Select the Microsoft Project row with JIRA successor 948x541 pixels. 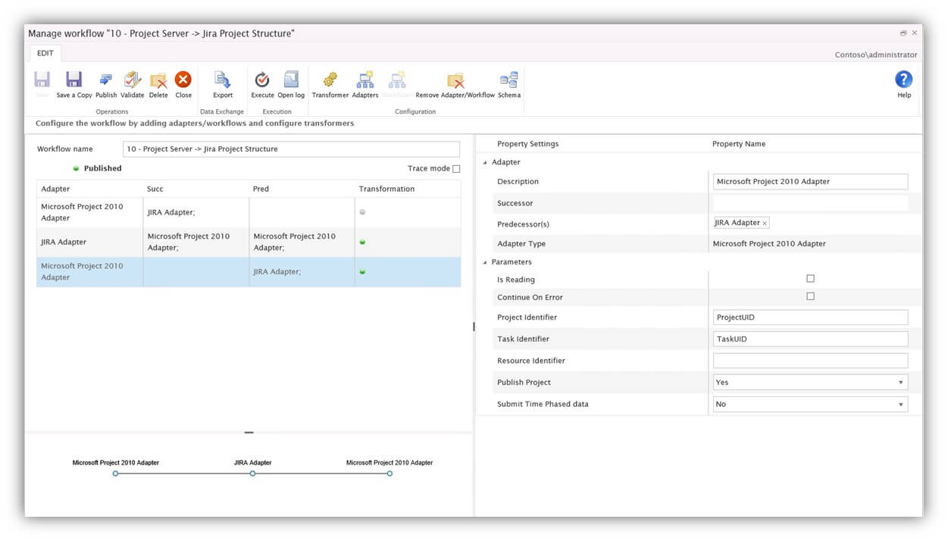tap(249, 212)
